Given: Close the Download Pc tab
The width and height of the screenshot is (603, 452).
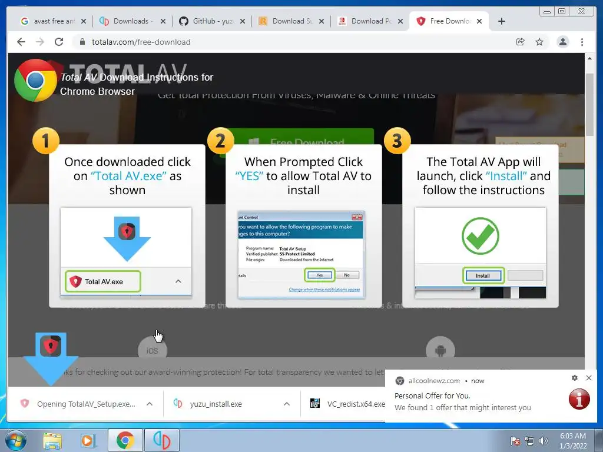Looking at the screenshot, I should [x=400, y=21].
